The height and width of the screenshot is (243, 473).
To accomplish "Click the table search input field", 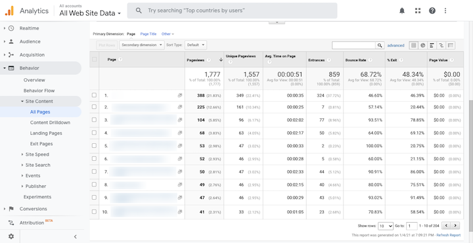I will [x=353, y=45].
